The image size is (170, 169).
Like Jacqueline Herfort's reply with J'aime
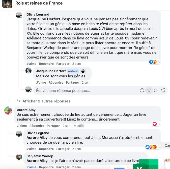pyautogui.click(x=41, y=83)
